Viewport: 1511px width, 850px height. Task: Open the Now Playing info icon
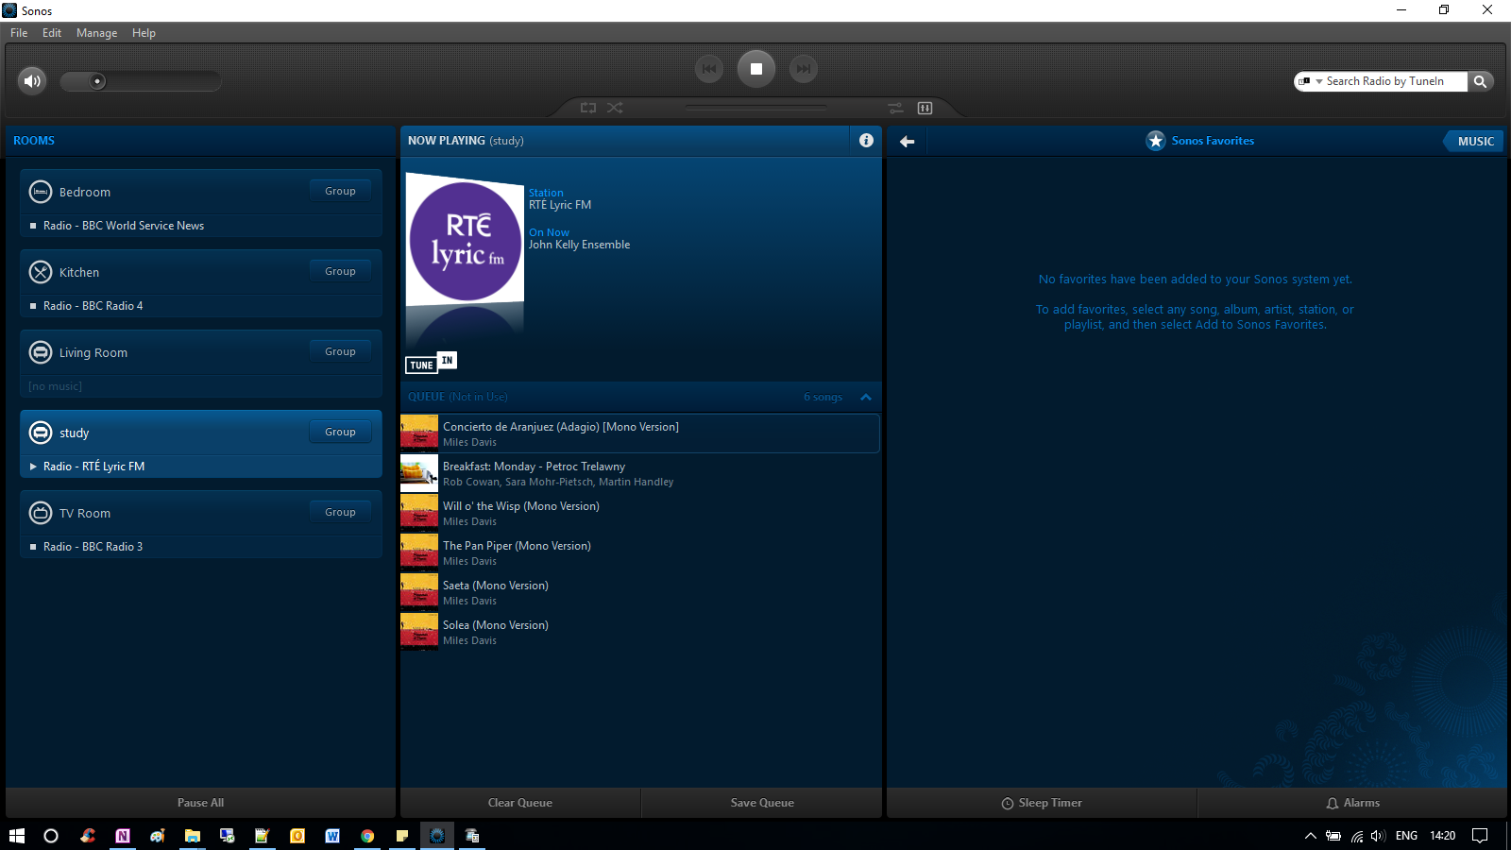coord(866,140)
